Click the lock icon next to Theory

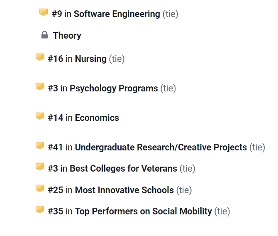pos(44,35)
